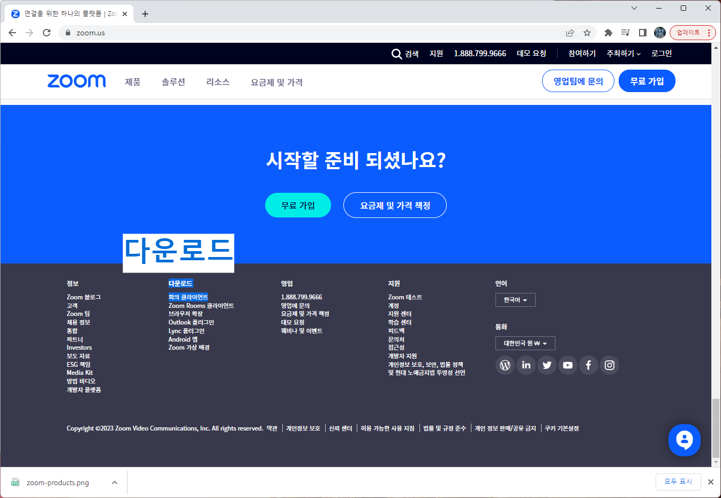Open the 회의 클라이언트 download link
Viewport: 721px width, 498px height.
click(188, 297)
